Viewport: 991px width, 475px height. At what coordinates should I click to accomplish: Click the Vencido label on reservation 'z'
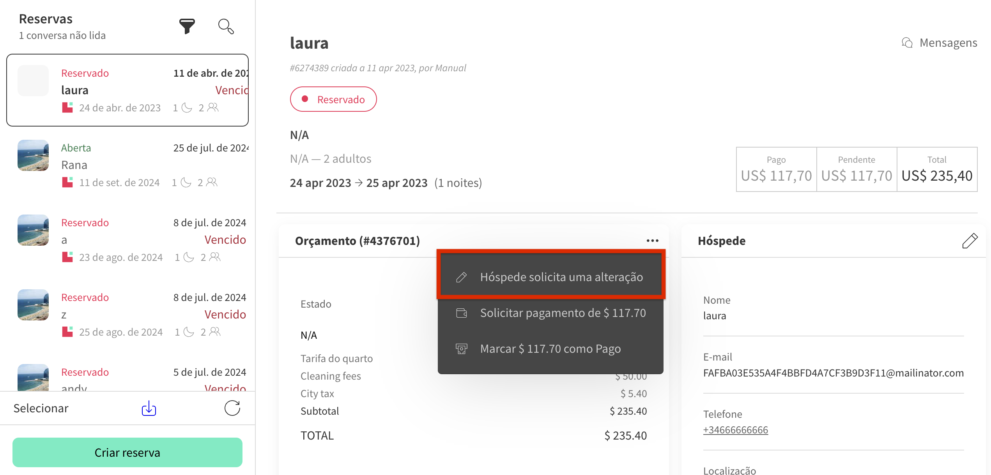[x=225, y=314]
